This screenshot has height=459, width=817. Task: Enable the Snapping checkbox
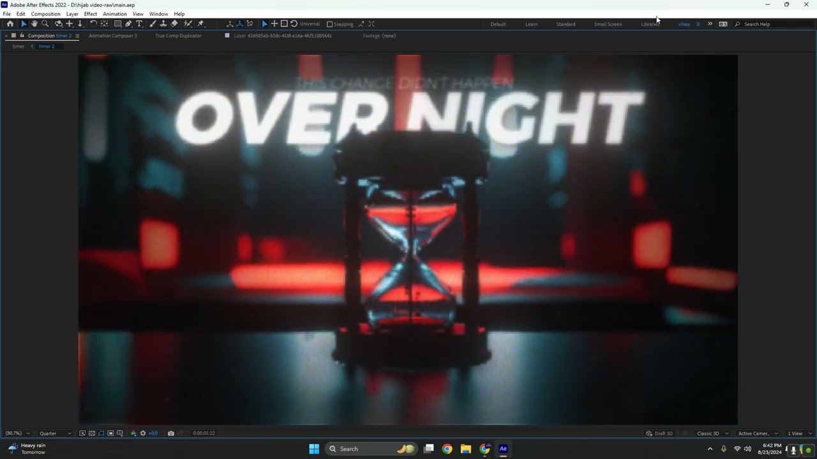(330, 24)
